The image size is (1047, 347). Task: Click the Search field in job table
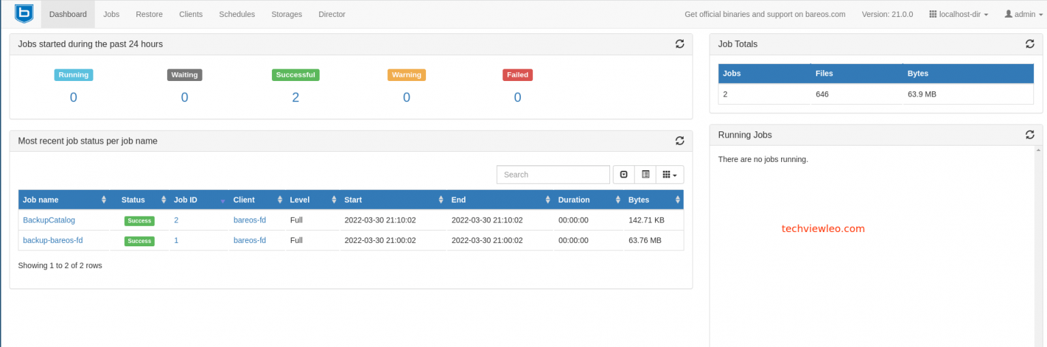553,175
